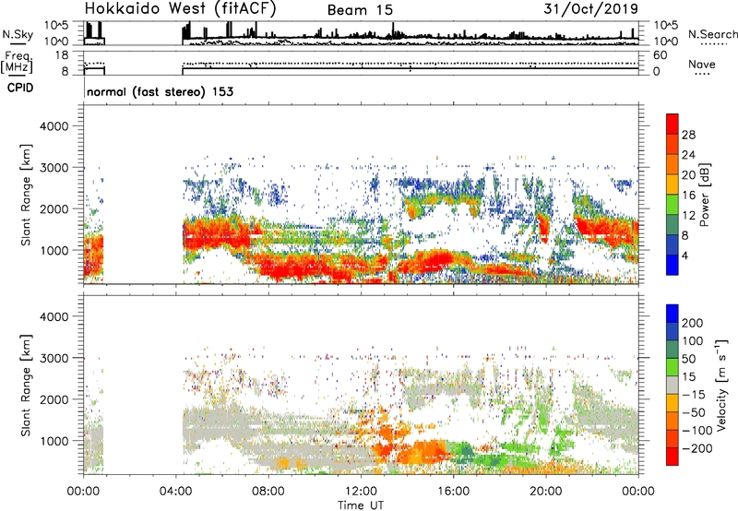Click the '28' power colorbar tick label
This screenshot has height=511, width=738.
pyautogui.click(x=688, y=135)
